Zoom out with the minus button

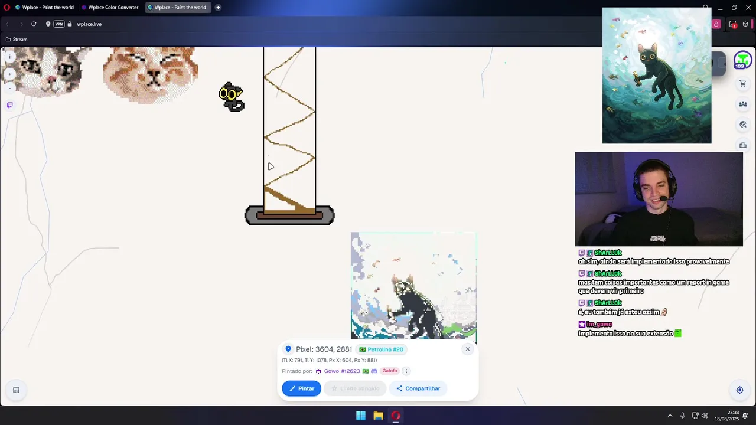coord(9,88)
